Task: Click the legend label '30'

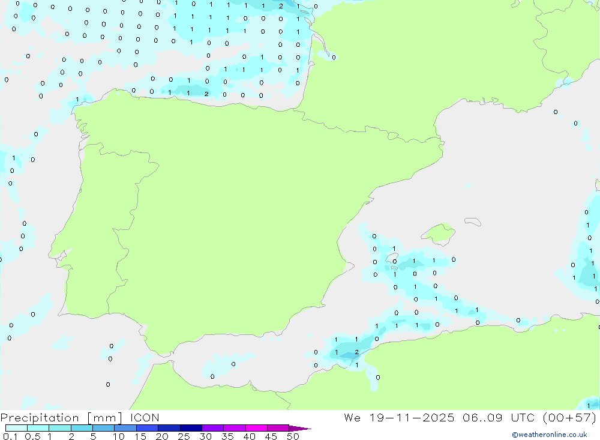Action: [x=205, y=436]
